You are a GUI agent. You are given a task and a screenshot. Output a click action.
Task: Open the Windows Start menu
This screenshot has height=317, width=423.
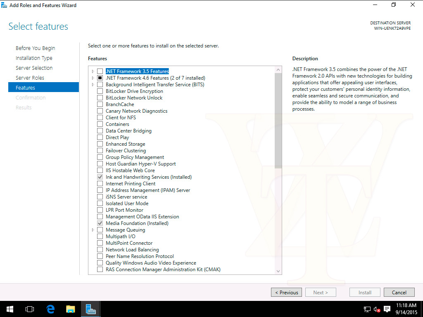[10, 309]
